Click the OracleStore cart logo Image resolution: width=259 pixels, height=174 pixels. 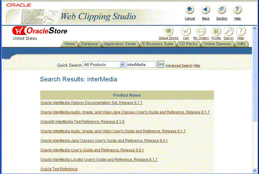40,31
